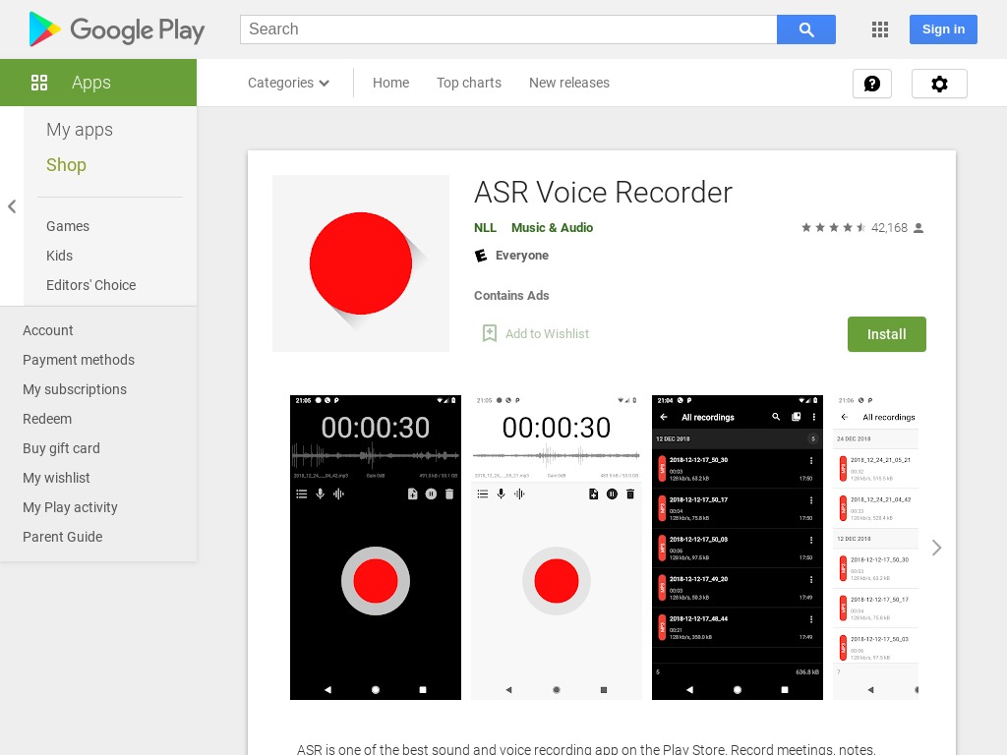Click the Add to Wishlist bookmark icon

tap(490, 333)
